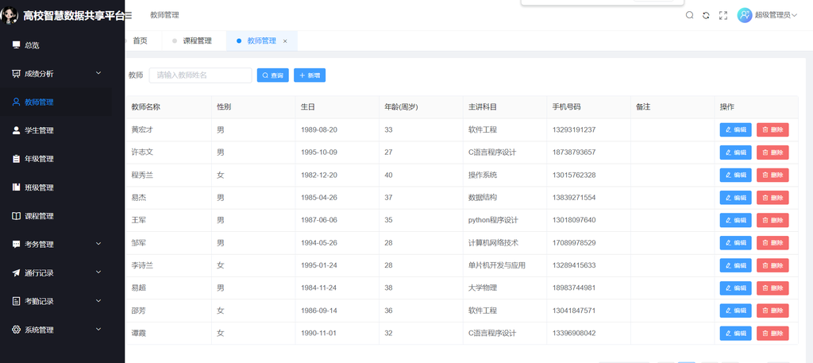
Task: Toggle fullscreen mode icon
Action: (x=722, y=15)
